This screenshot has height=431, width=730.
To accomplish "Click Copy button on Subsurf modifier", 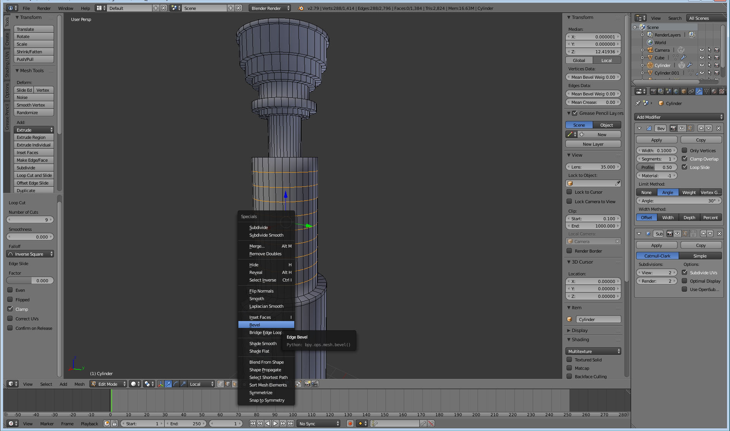I will (x=701, y=245).
